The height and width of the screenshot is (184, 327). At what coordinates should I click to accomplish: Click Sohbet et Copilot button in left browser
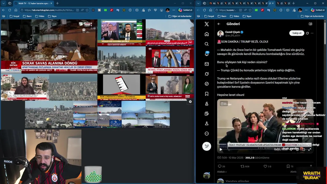[185, 10]
